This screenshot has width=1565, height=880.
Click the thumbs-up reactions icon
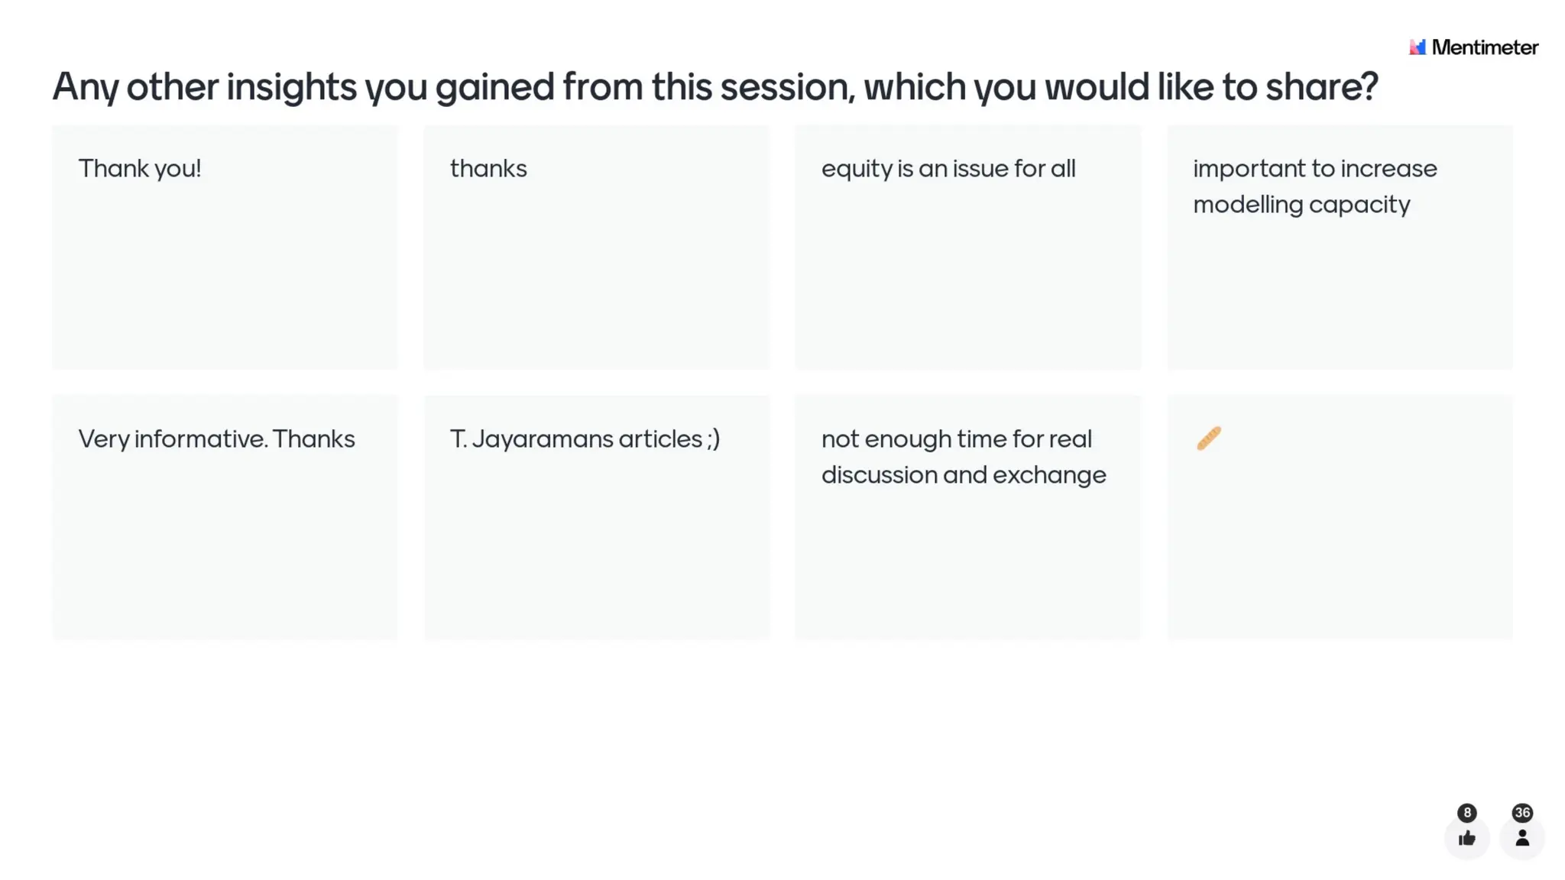[x=1466, y=838]
